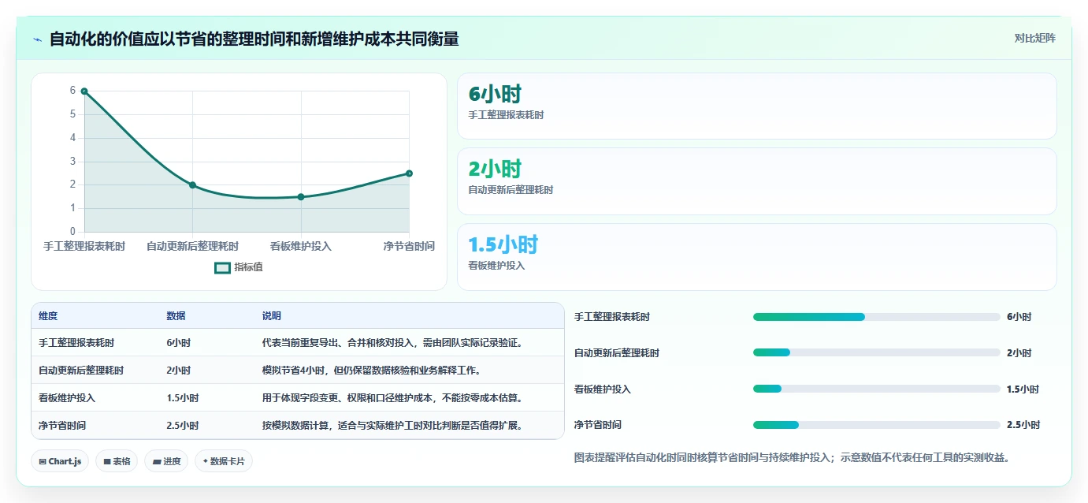Click the 看板维护投入 label beside progress bar
The image size is (1088, 503).
pos(603,389)
